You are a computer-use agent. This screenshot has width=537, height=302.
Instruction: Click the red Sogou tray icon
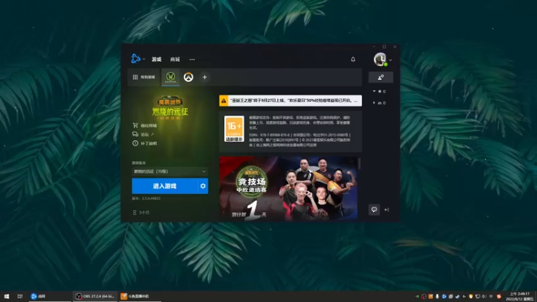click(x=499, y=297)
